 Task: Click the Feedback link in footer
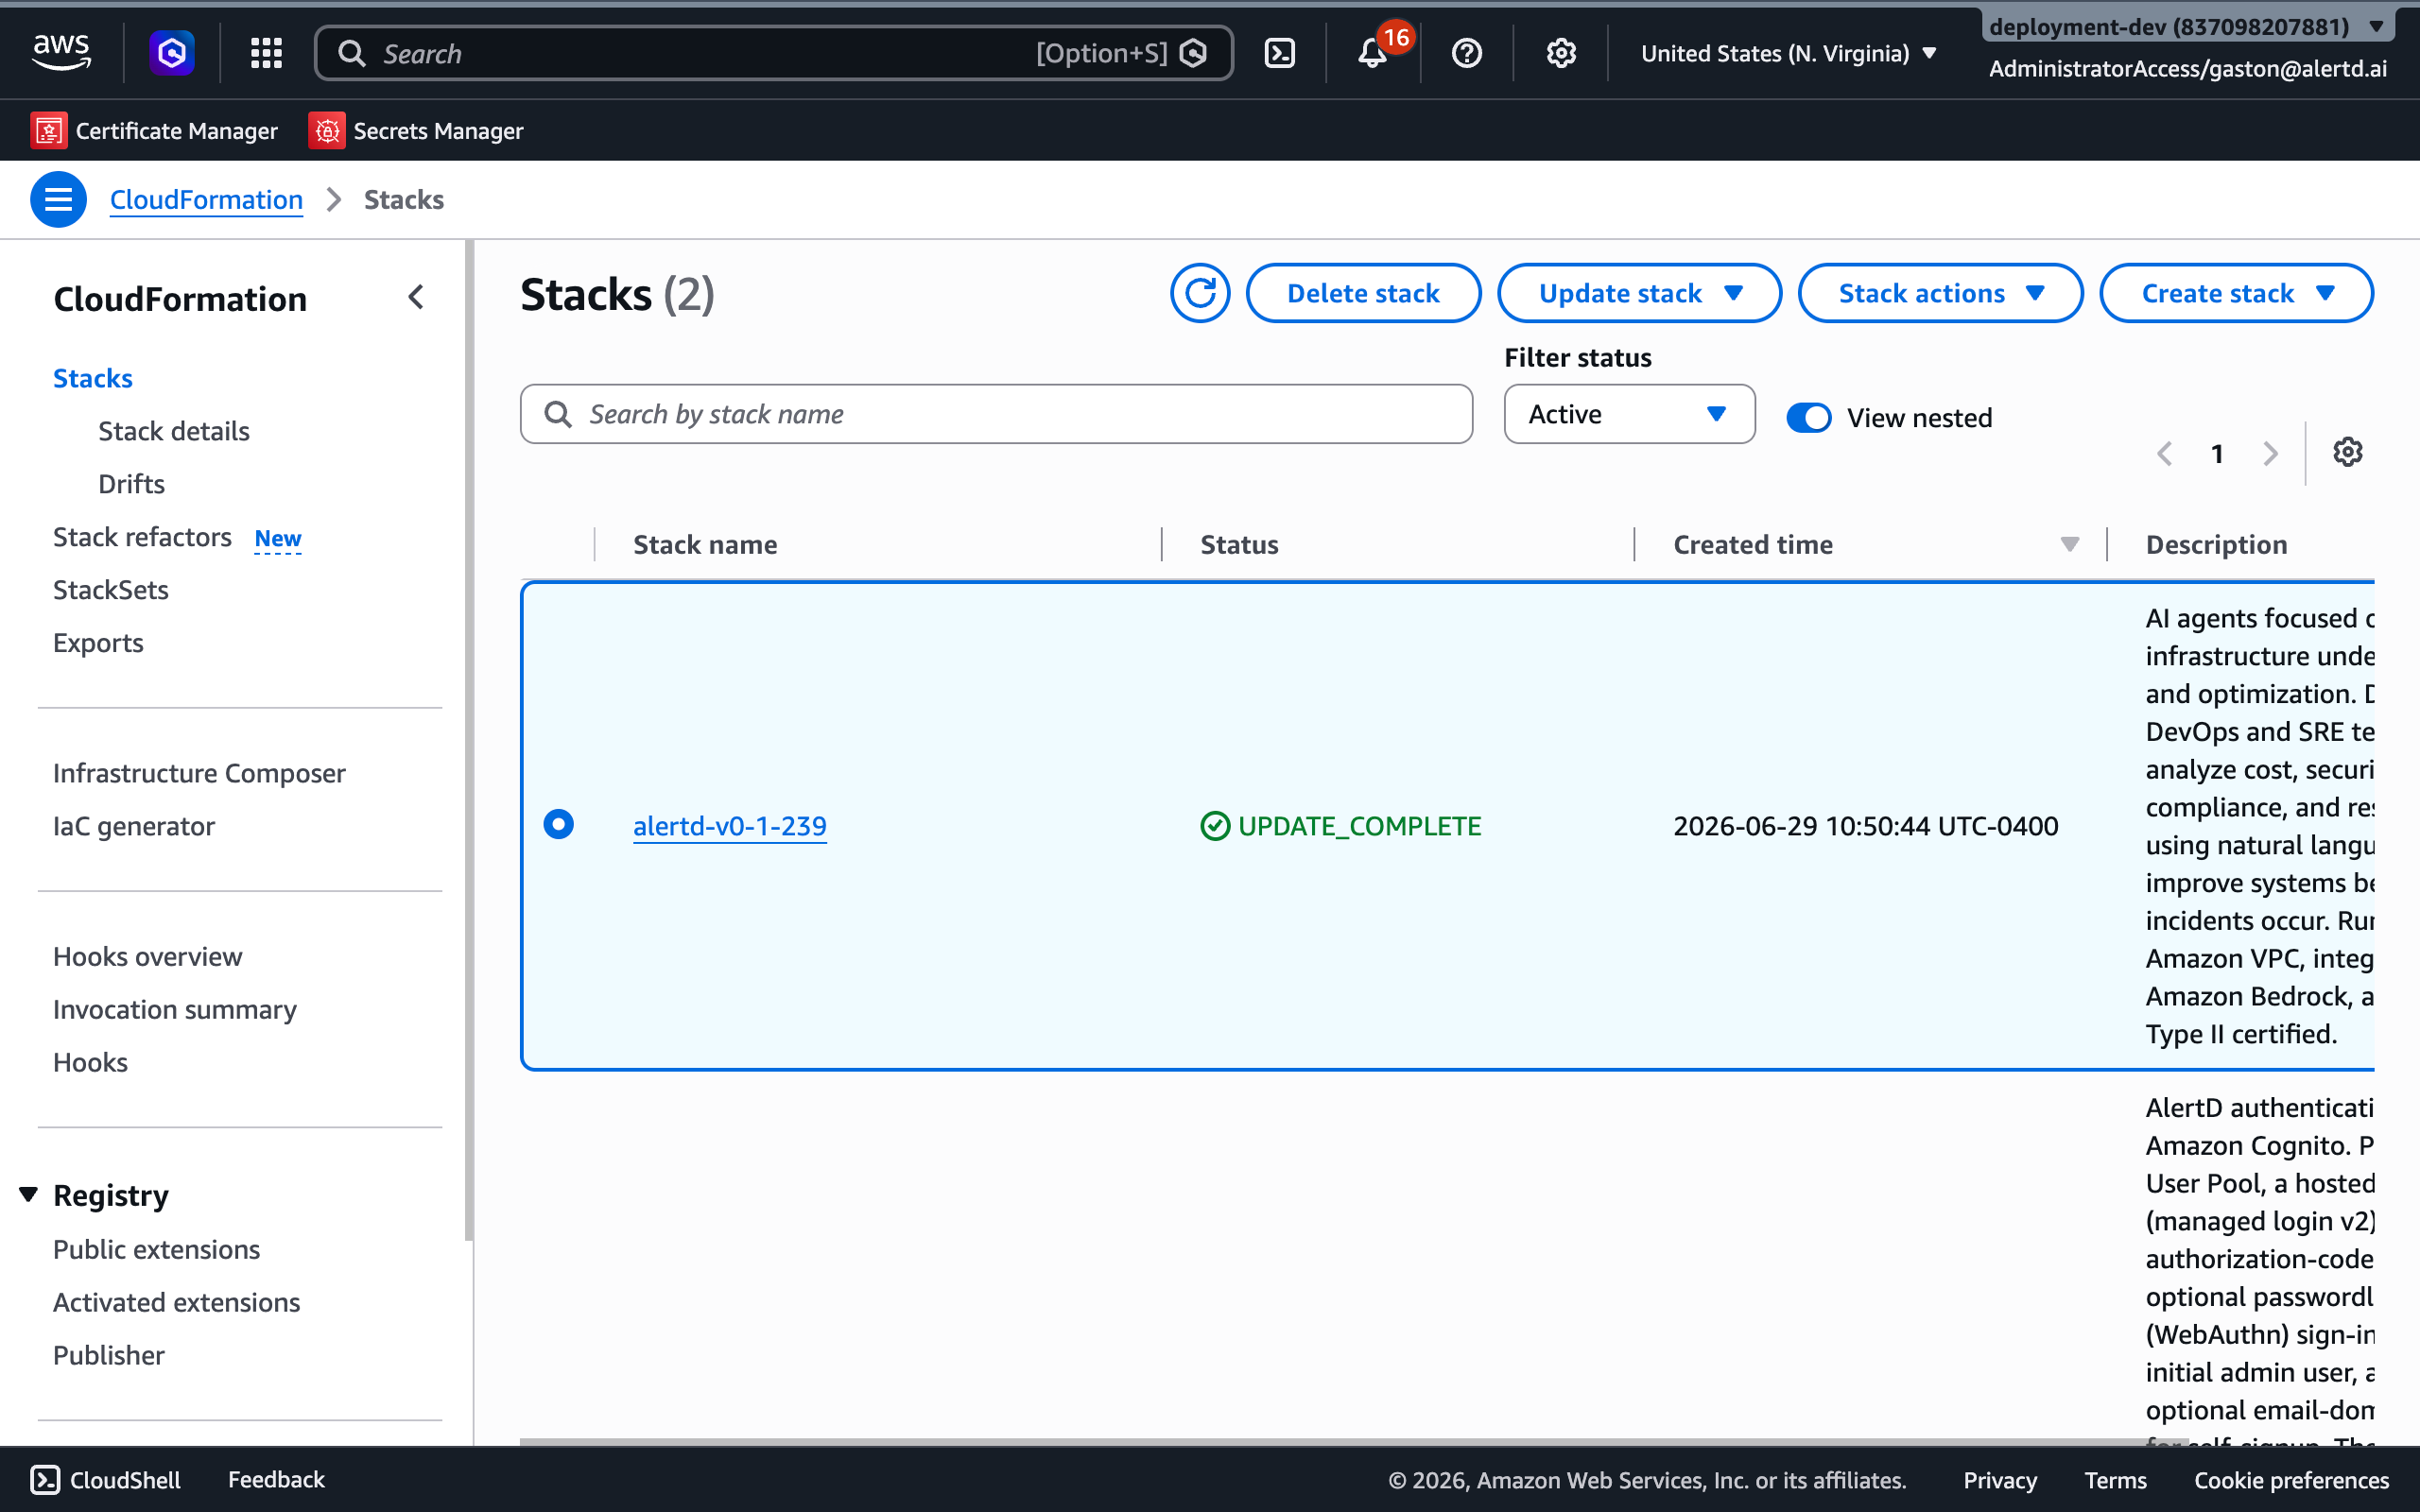(x=276, y=1479)
